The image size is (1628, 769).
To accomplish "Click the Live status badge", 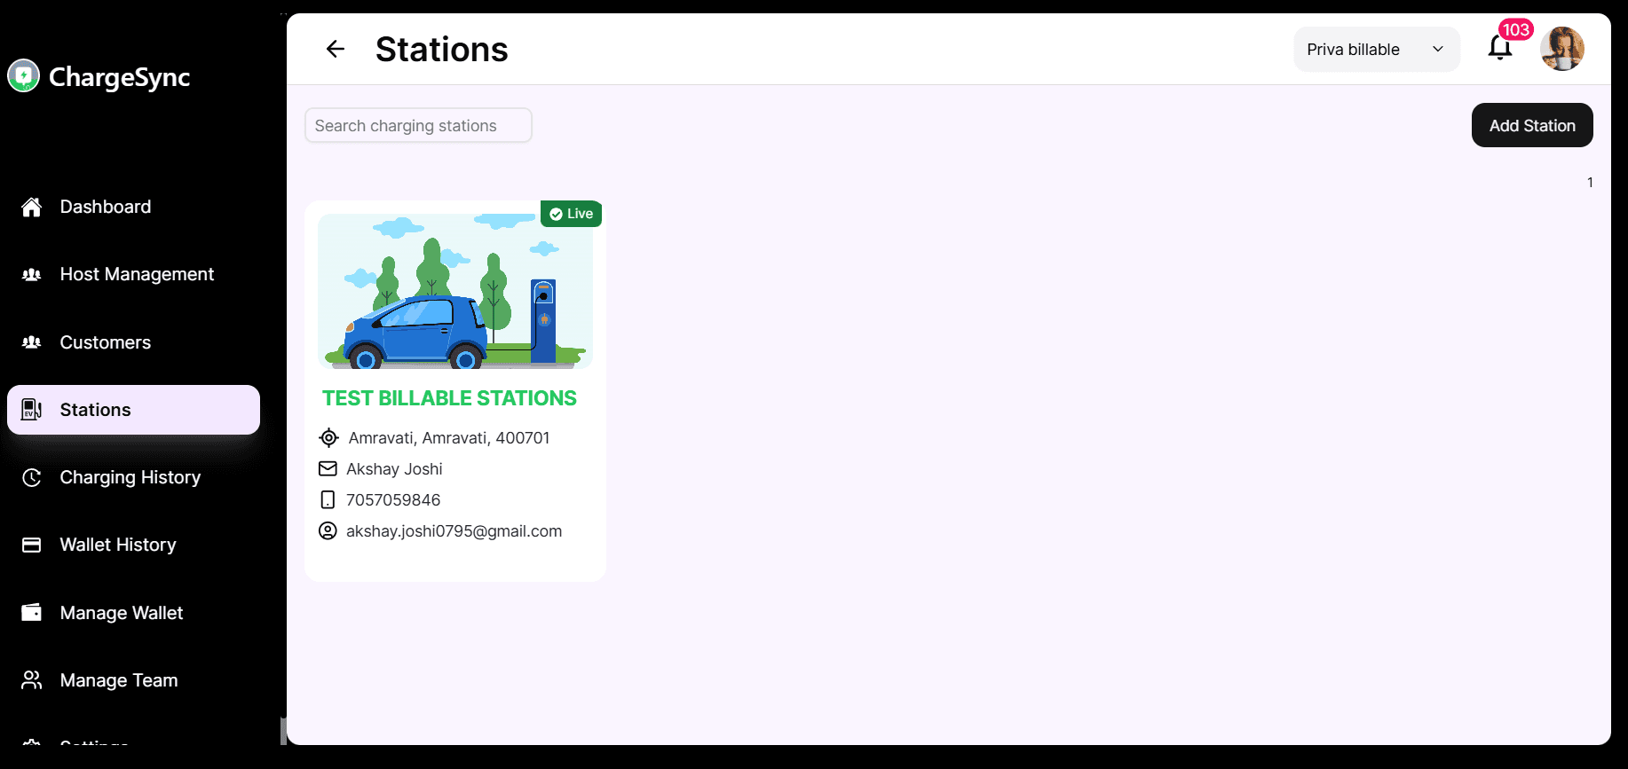I will coord(571,214).
